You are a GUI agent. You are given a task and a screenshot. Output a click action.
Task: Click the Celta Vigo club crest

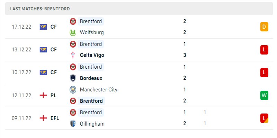(x=73, y=55)
